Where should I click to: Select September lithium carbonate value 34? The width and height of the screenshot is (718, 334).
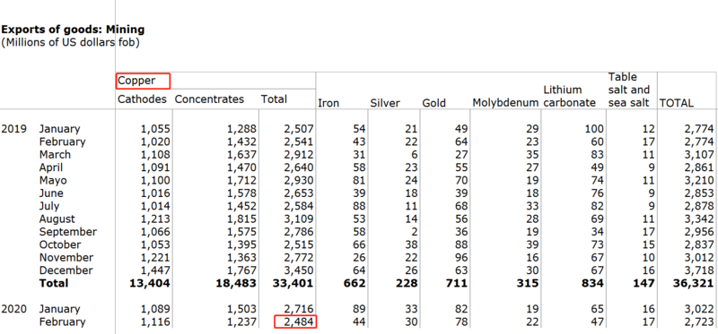click(598, 232)
